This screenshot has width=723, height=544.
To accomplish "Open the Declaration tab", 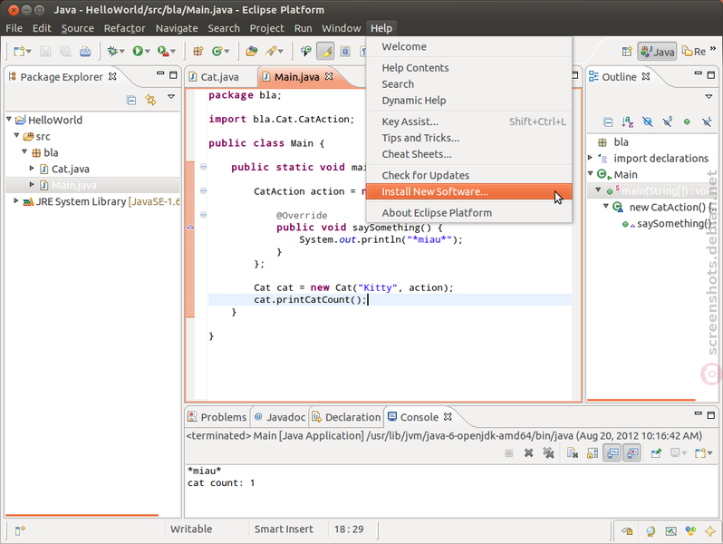I will 346,417.
